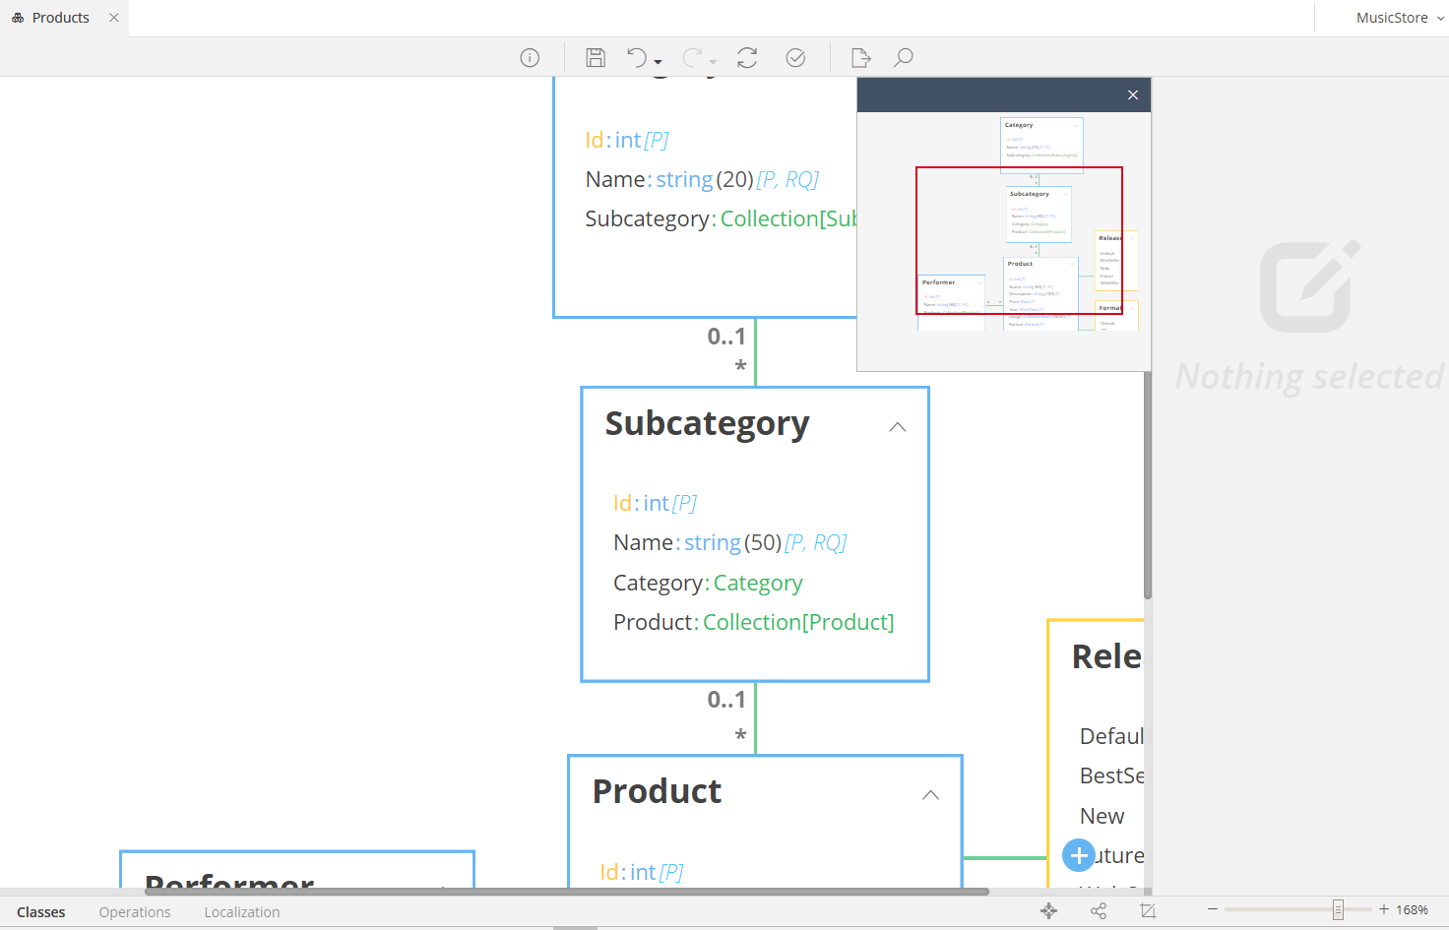The width and height of the screenshot is (1449, 930).
Task: Switch to the Localization tab
Action: pos(242,912)
